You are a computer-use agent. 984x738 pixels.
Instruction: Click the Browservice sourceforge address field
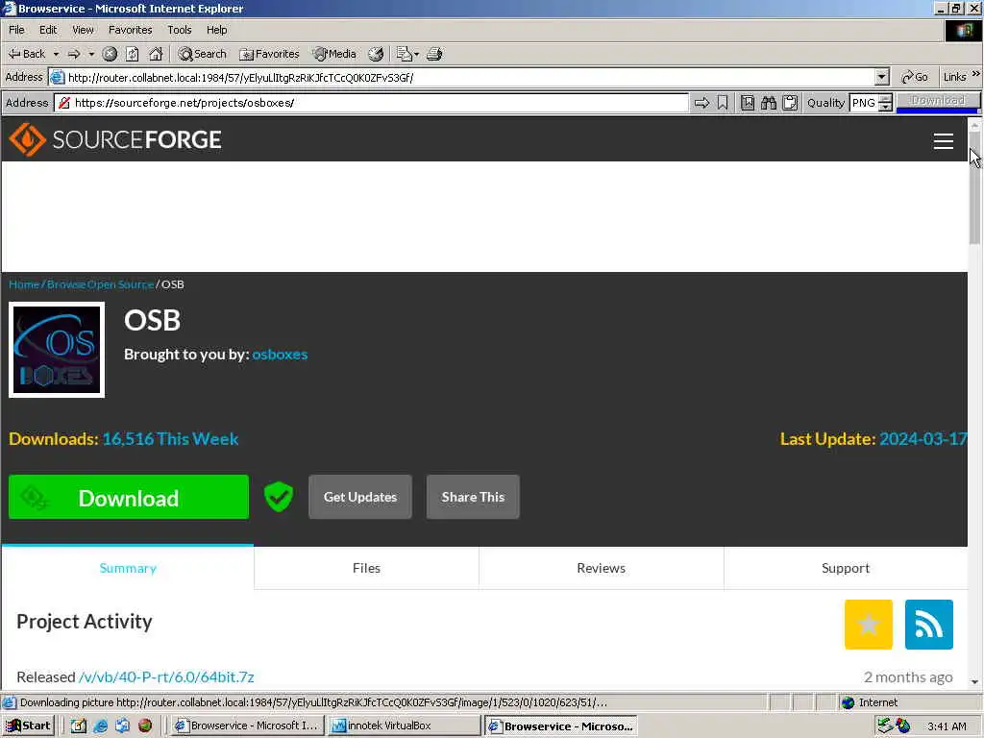point(372,103)
